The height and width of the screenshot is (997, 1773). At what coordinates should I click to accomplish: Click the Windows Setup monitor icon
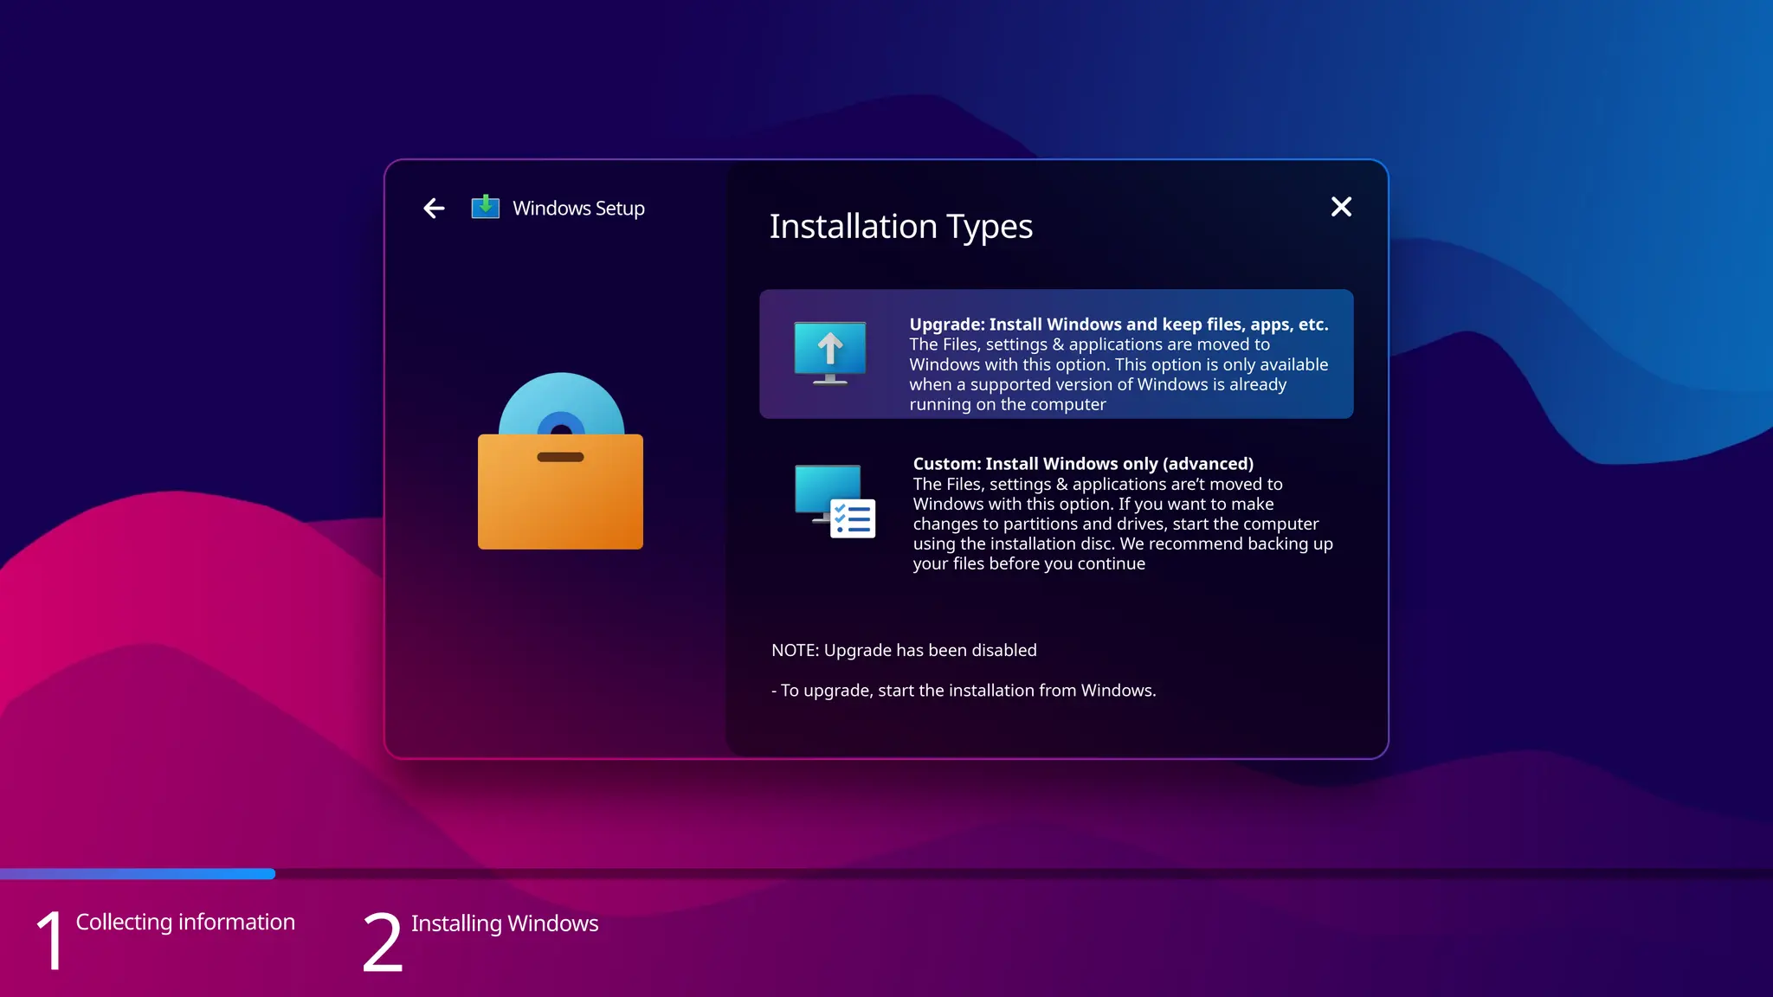pyautogui.click(x=486, y=207)
